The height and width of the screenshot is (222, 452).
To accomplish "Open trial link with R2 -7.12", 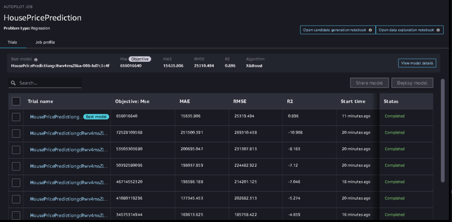I will tap(69, 166).
